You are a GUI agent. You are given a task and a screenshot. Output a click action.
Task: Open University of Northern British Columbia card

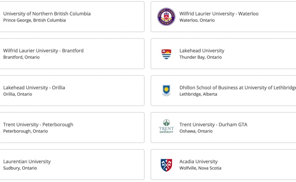72,16
